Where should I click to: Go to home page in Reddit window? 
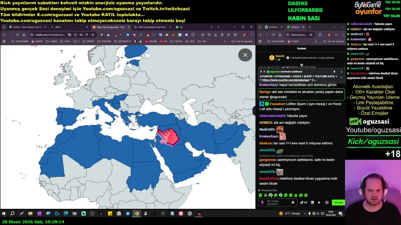(24, 35)
